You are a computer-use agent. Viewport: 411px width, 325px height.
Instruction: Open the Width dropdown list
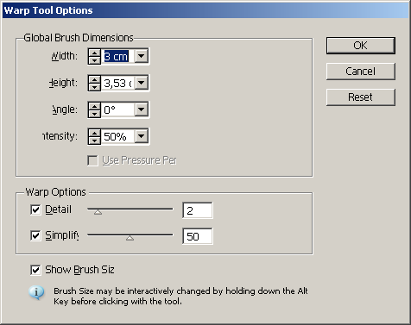coord(142,56)
